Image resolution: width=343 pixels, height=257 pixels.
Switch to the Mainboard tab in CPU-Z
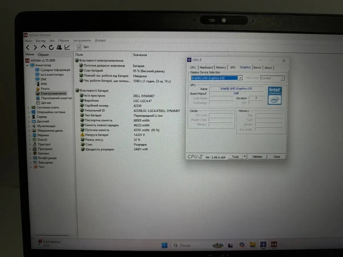[x=206, y=68]
